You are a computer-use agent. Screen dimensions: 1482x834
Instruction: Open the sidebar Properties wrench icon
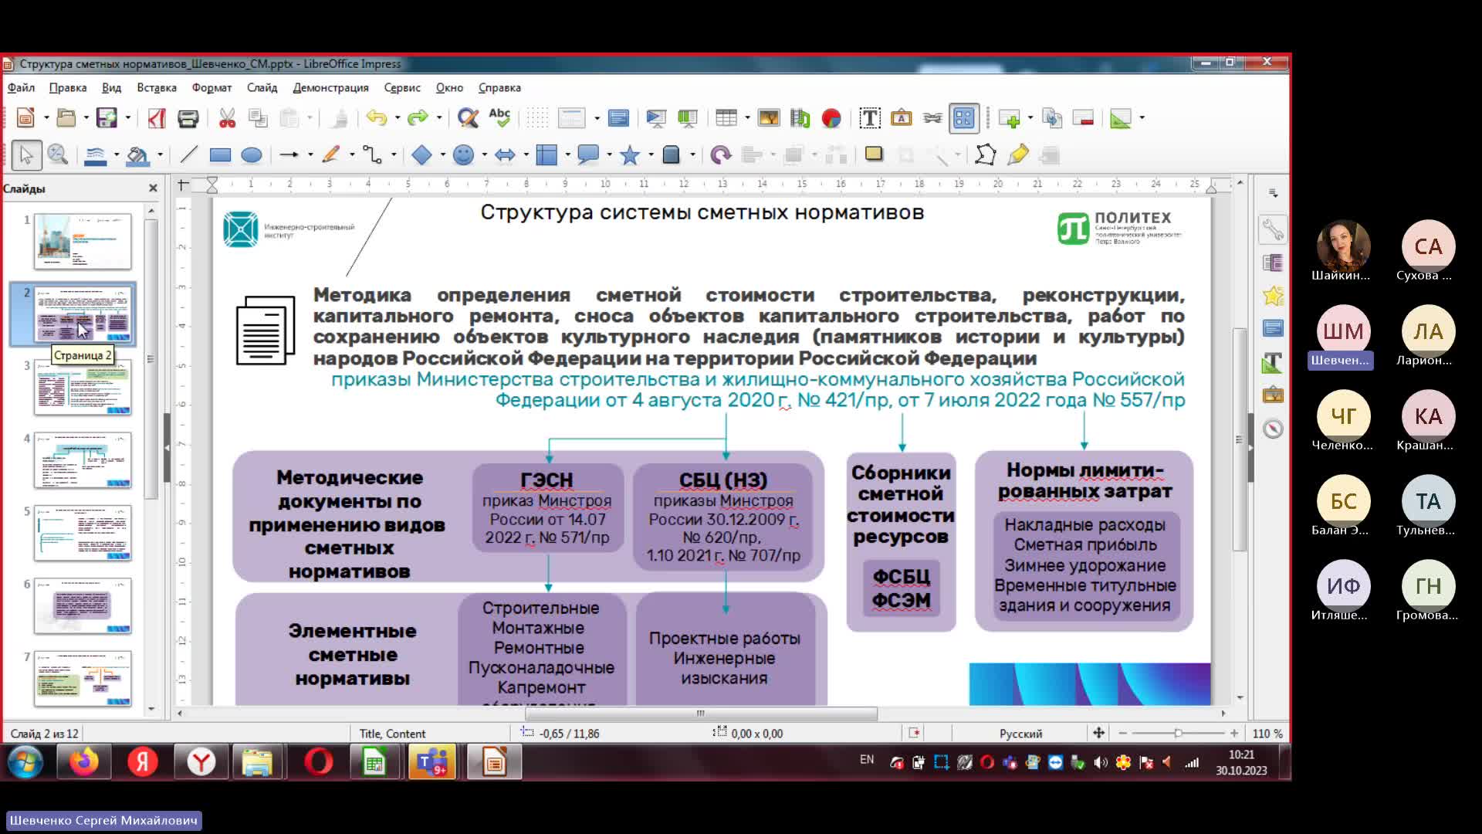tap(1273, 229)
